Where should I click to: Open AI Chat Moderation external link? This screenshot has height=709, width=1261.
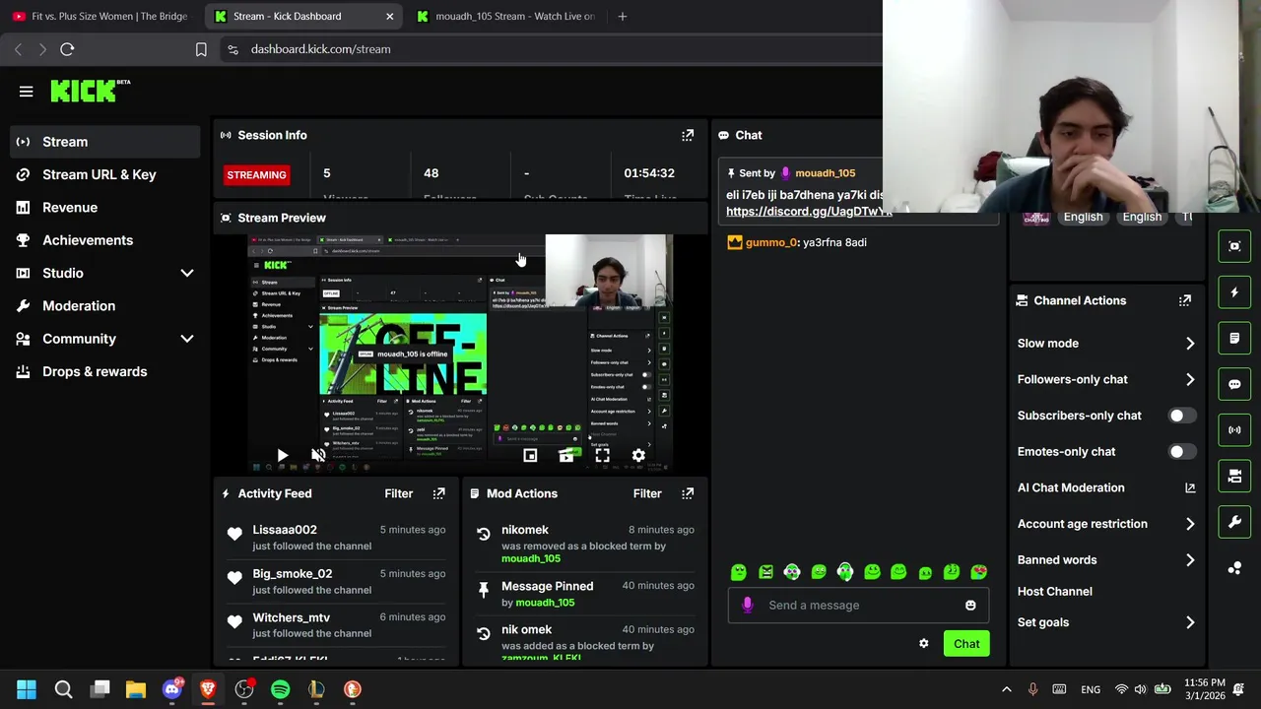pos(1190,487)
